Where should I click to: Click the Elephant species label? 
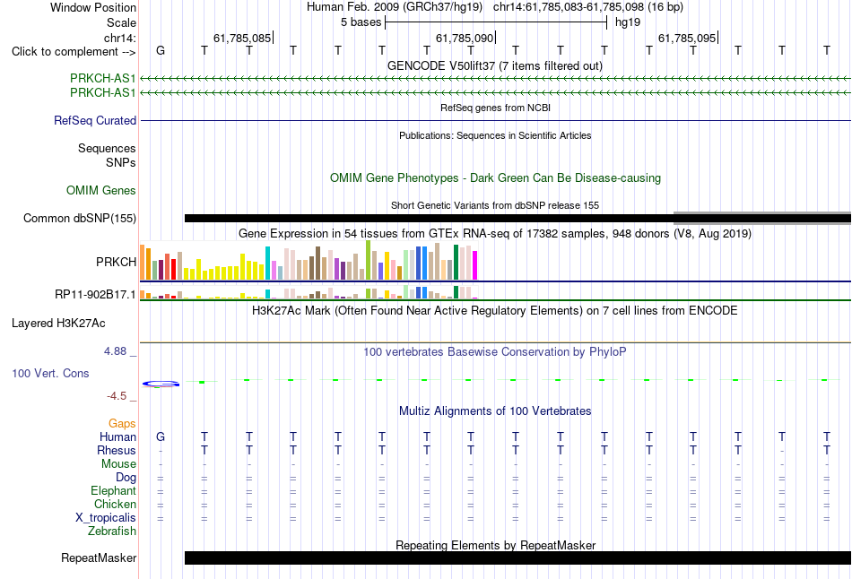click(x=113, y=490)
